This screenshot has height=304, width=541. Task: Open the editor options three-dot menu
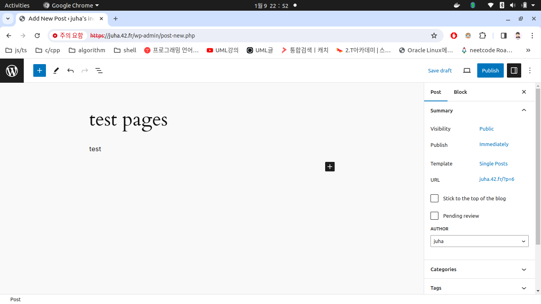coord(530,70)
